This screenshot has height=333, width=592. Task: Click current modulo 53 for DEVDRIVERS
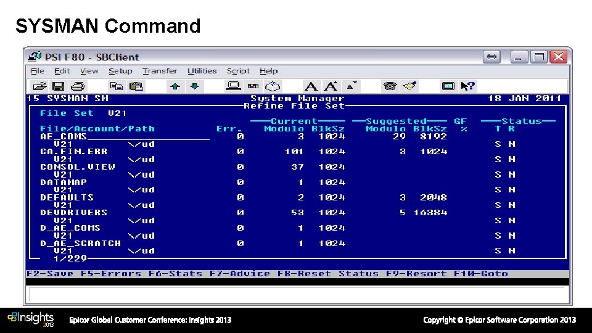pos(297,213)
